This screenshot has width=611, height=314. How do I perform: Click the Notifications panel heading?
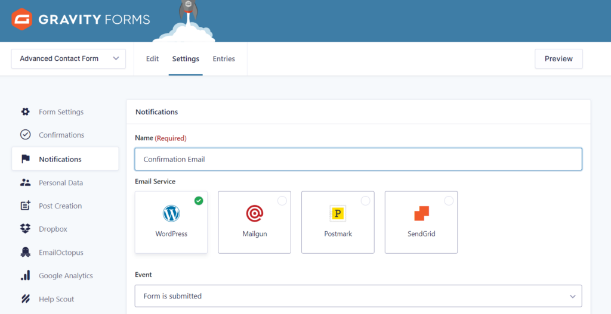[x=157, y=111]
